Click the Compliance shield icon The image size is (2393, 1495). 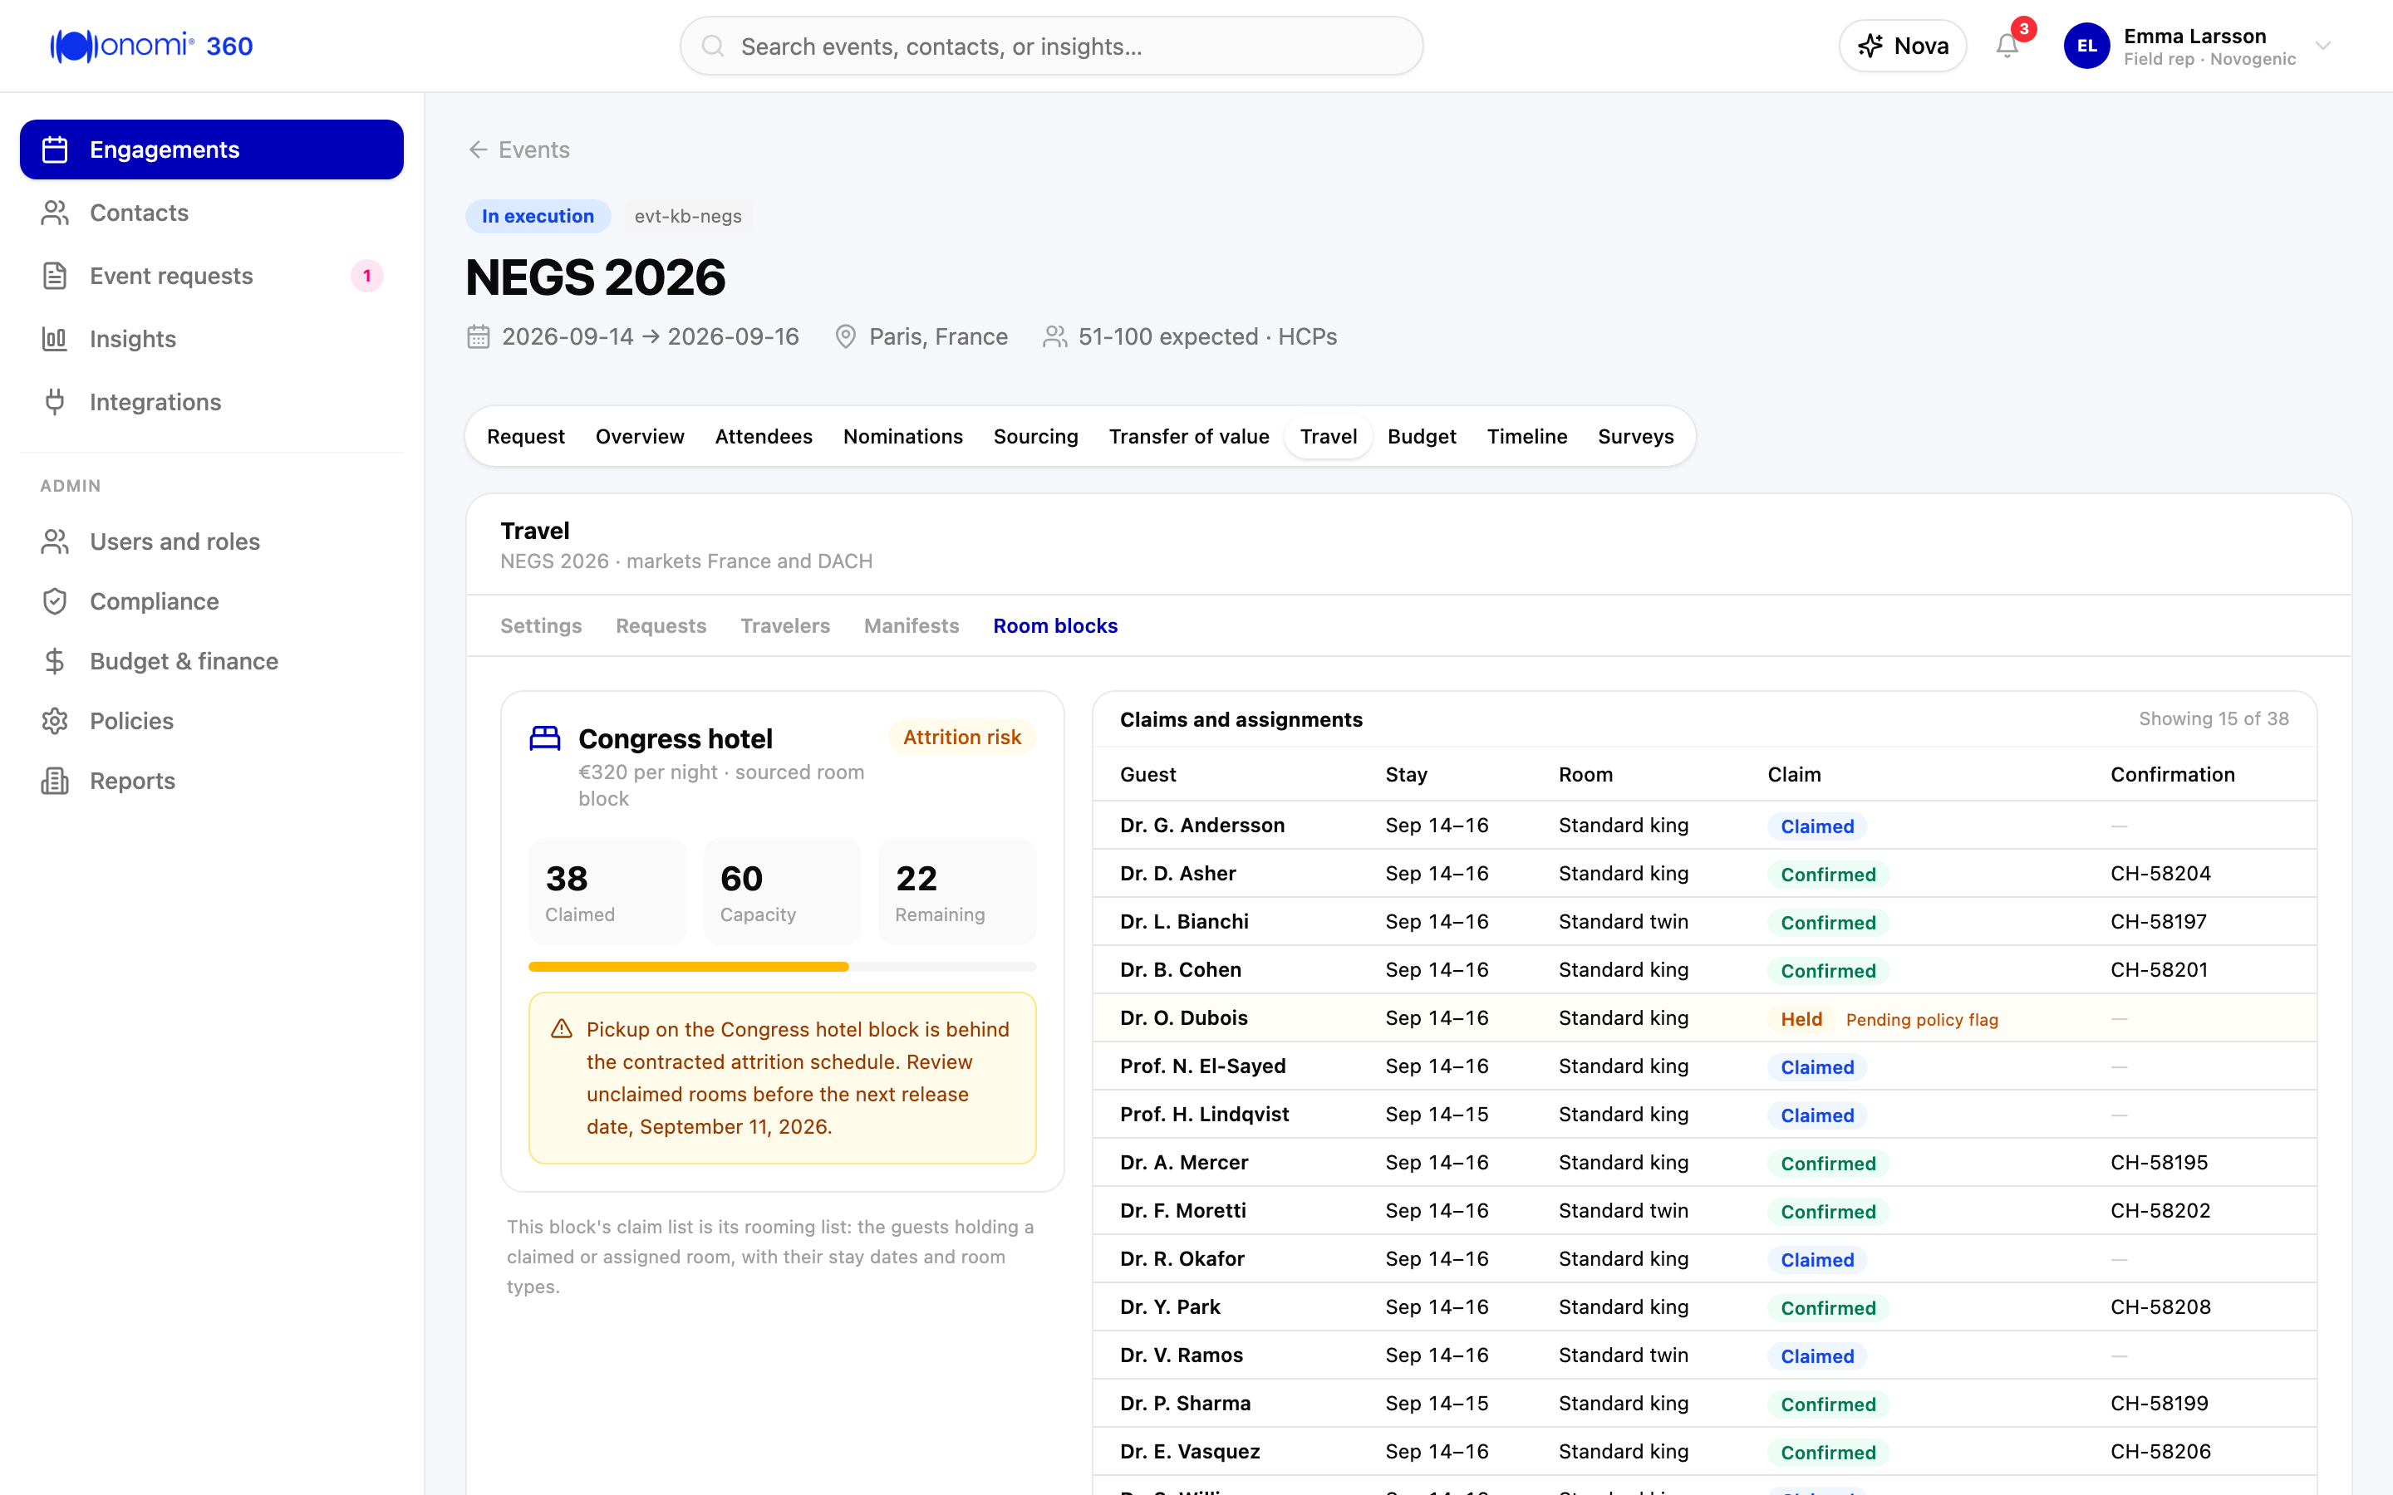[56, 601]
